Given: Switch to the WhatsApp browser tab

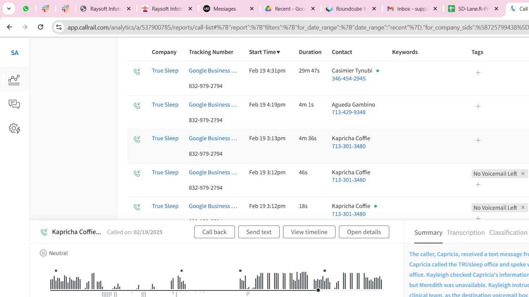Looking at the screenshot, I should pyautogui.click(x=26, y=9).
